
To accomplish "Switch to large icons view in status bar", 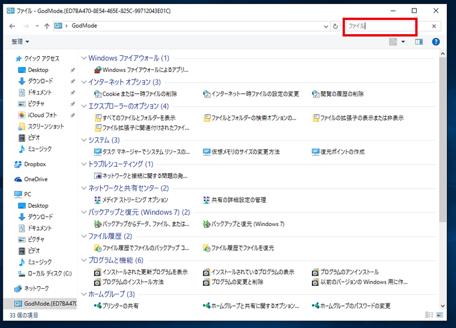I will (x=439, y=315).
